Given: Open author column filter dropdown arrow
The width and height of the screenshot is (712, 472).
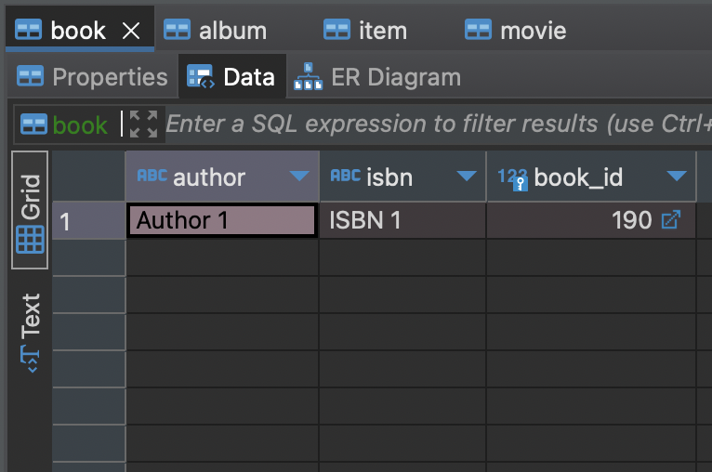Looking at the screenshot, I should click(x=299, y=176).
